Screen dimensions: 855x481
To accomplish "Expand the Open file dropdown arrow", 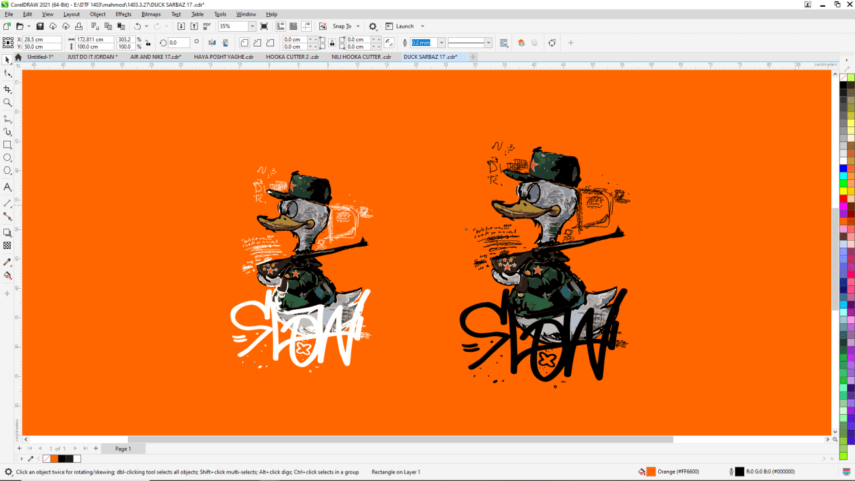I will (x=29, y=26).
